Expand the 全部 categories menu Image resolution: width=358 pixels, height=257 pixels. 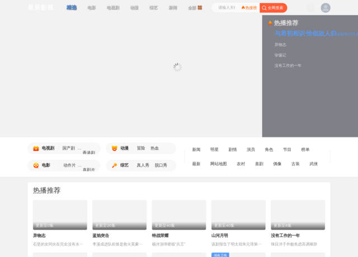[195, 8]
